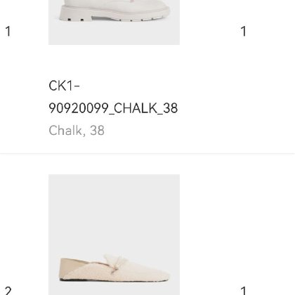295x295 pixels.
Task: Click the word CHALK in the SKU
Action: (136, 108)
